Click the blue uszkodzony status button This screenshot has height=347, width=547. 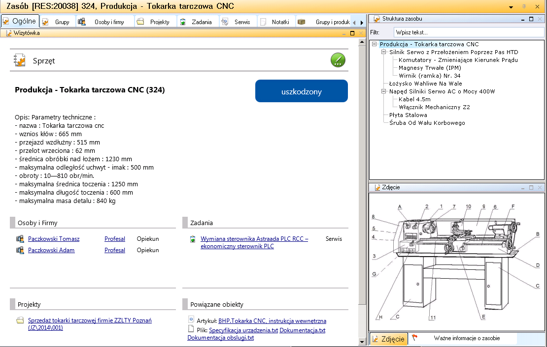(x=302, y=91)
